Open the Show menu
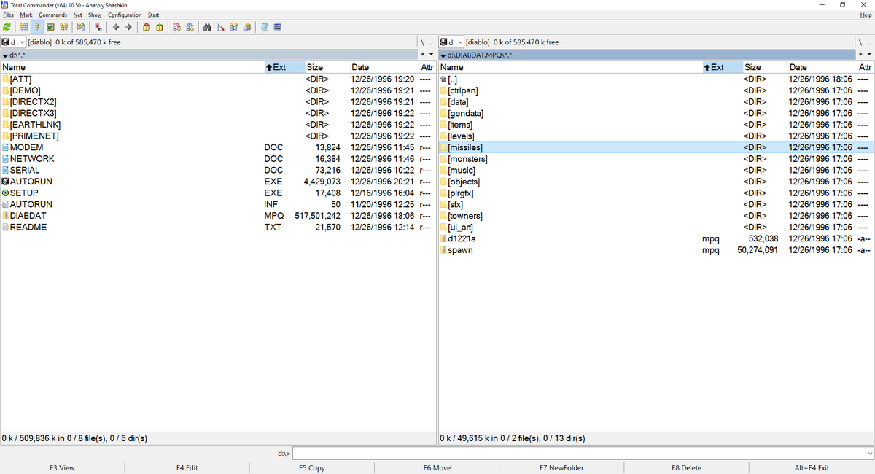This screenshot has height=474, width=875. pos(95,15)
